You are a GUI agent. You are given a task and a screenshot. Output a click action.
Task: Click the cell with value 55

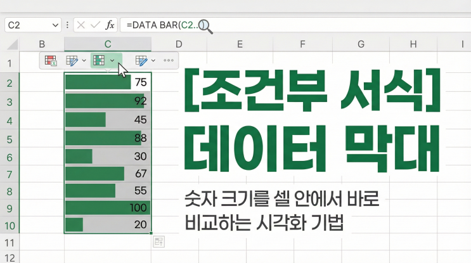pos(108,191)
